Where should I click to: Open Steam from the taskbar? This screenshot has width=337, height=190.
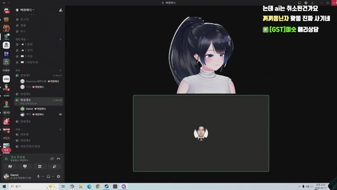(x=106, y=186)
